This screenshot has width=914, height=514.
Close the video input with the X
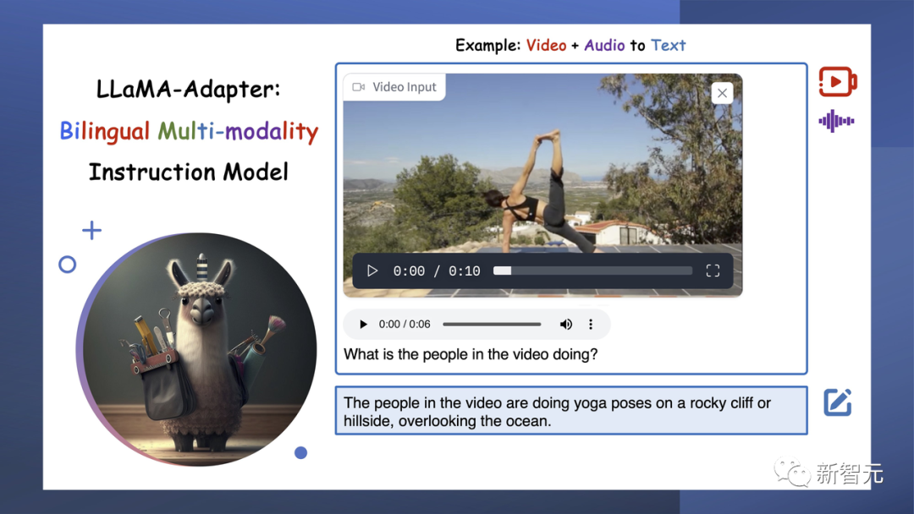722,93
